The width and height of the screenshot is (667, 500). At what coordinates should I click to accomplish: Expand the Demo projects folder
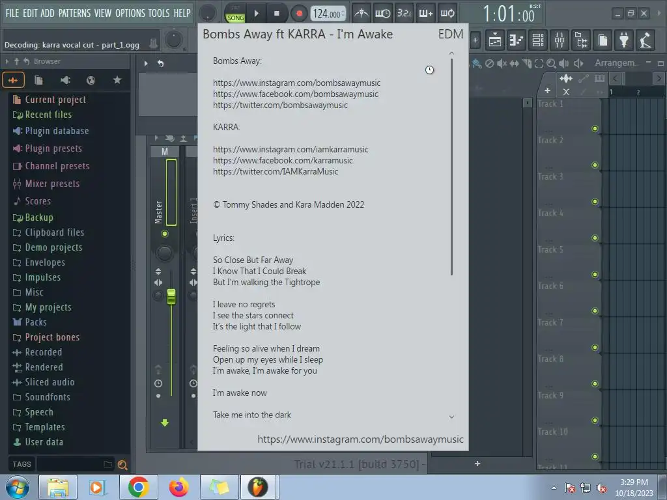tap(47, 247)
